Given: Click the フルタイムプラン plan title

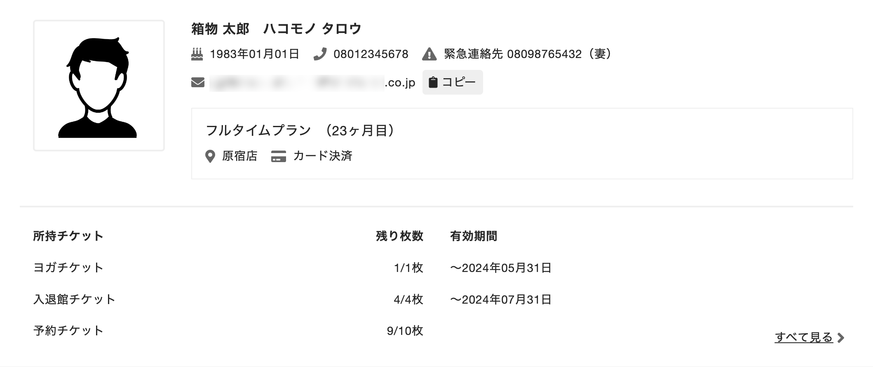Looking at the screenshot, I should pos(258,130).
